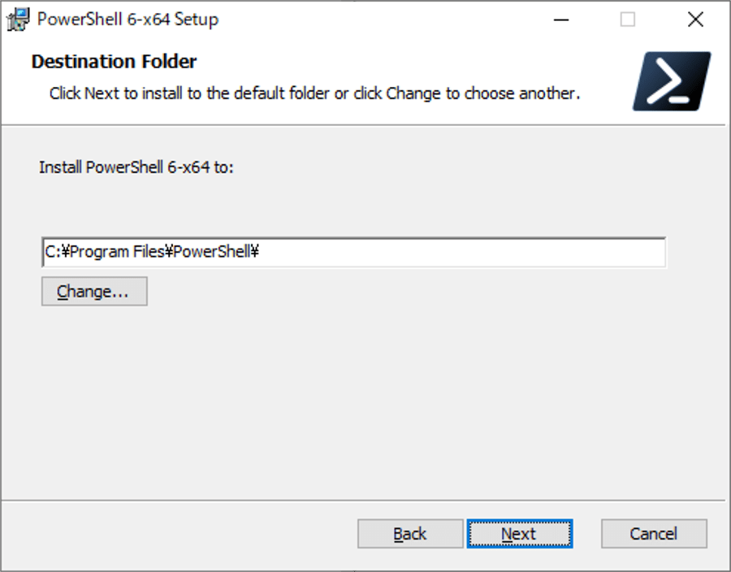Click the PowerShell logo in banner
The height and width of the screenshot is (572, 731).
(x=672, y=81)
